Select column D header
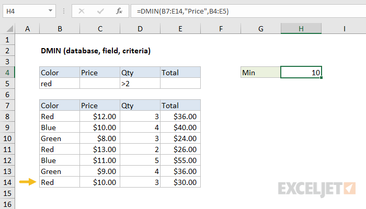 (140, 29)
